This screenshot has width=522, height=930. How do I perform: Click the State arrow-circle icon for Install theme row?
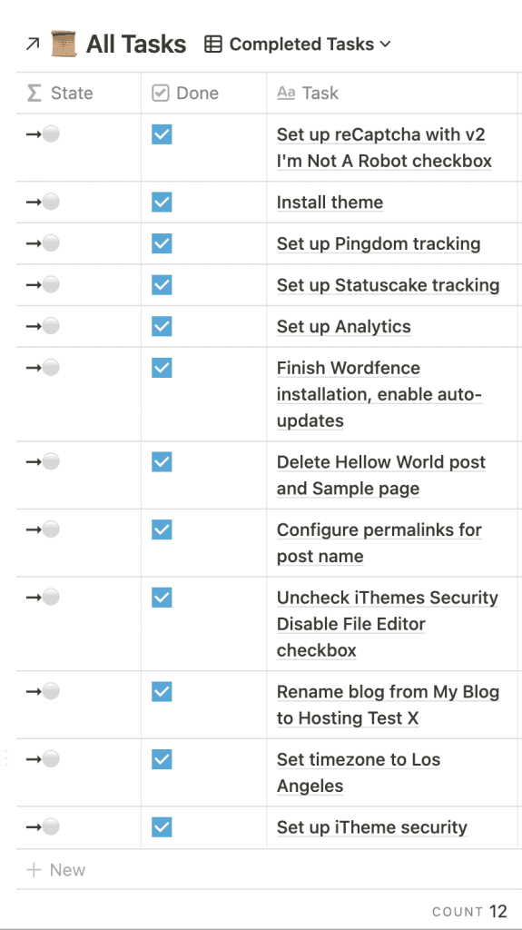(x=44, y=202)
